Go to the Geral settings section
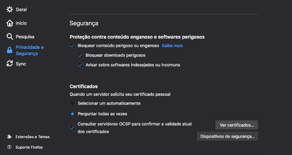The height and width of the screenshot is (155, 292). 21,10
